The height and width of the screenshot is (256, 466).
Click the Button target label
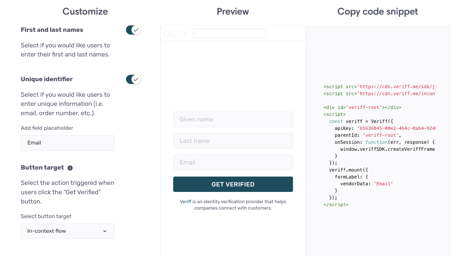pyautogui.click(x=42, y=167)
